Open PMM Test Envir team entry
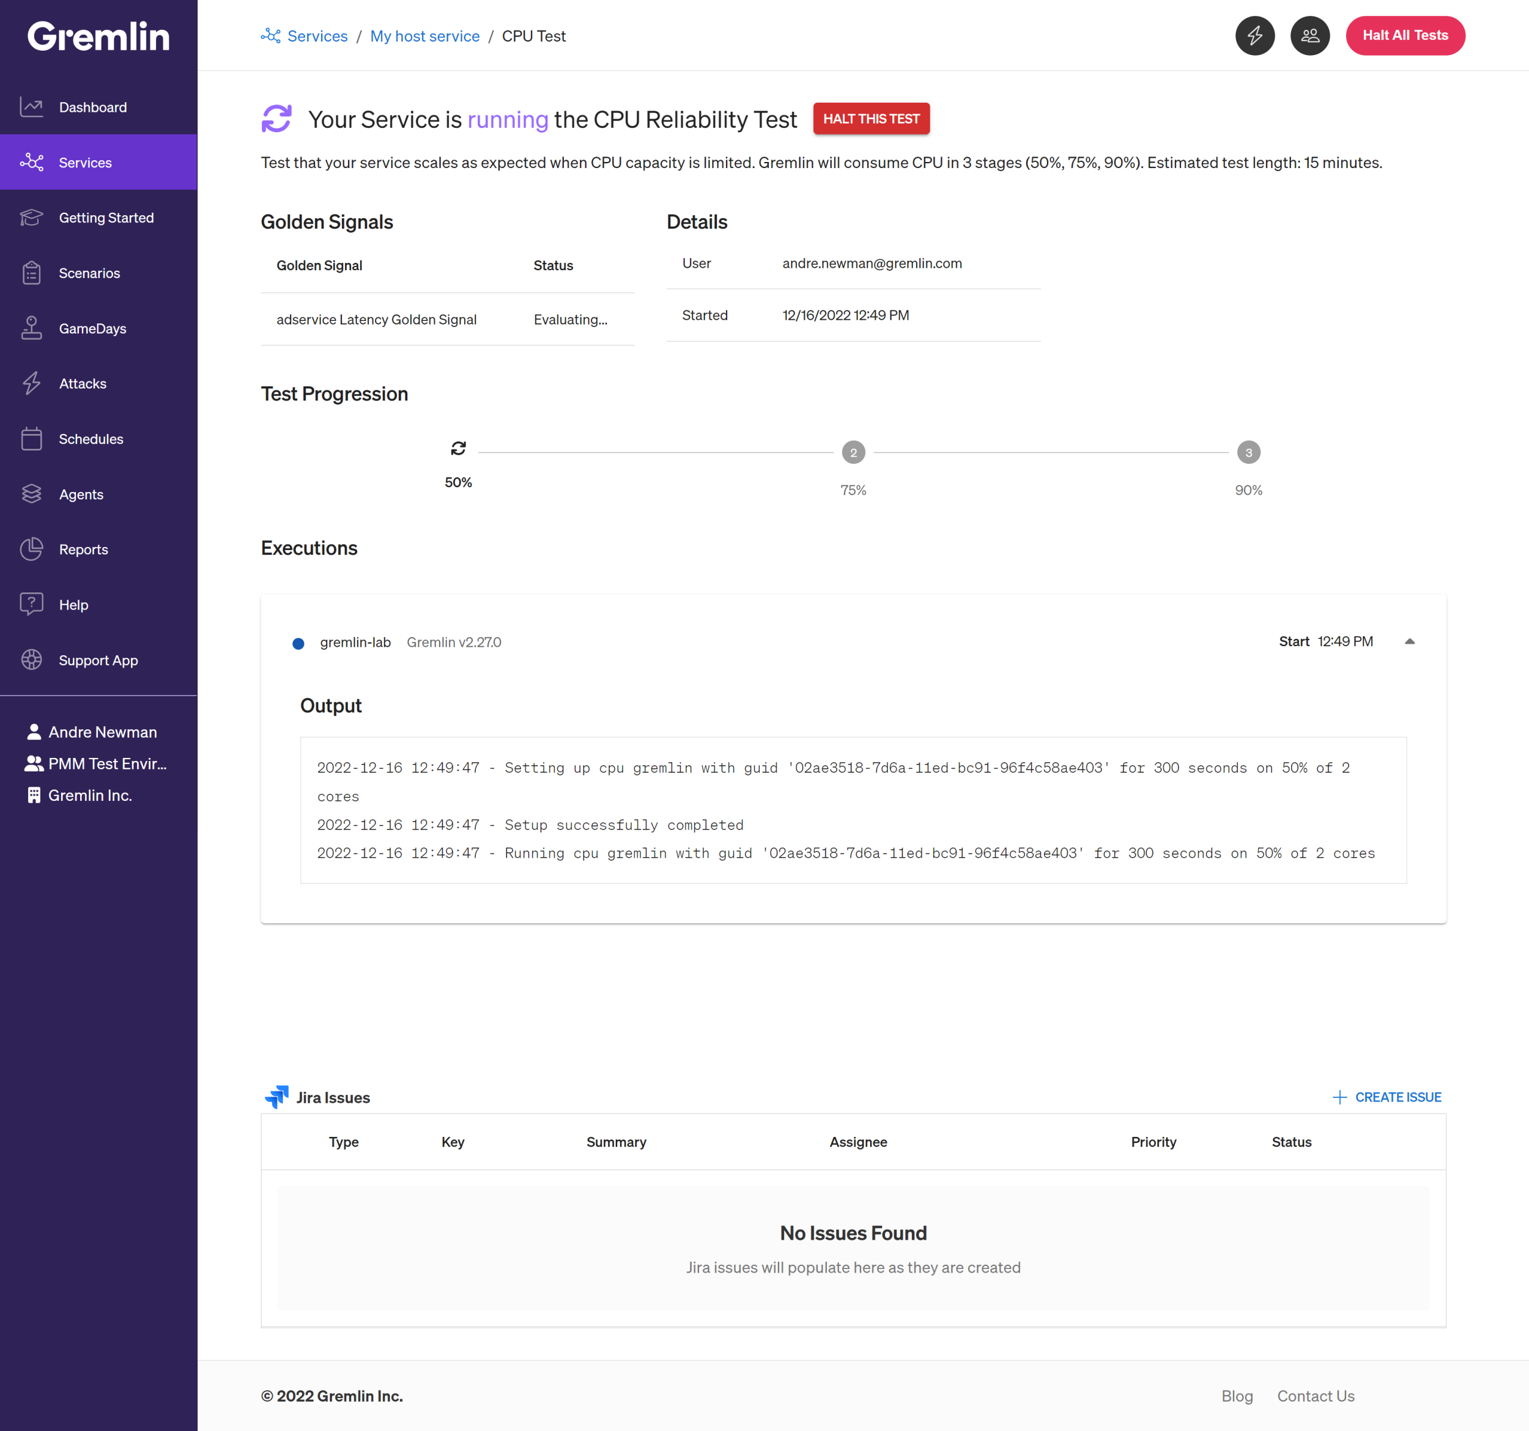The image size is (1529, 1431). tap(108, 764)
